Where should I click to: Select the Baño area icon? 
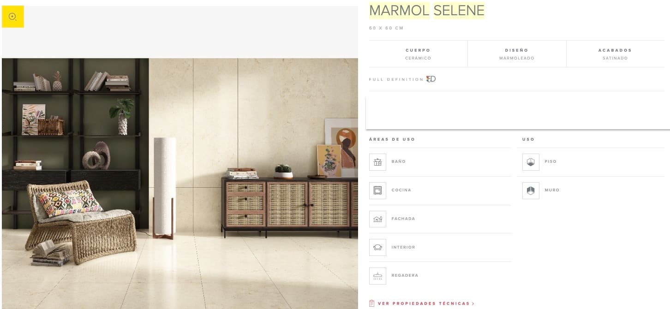377,162
